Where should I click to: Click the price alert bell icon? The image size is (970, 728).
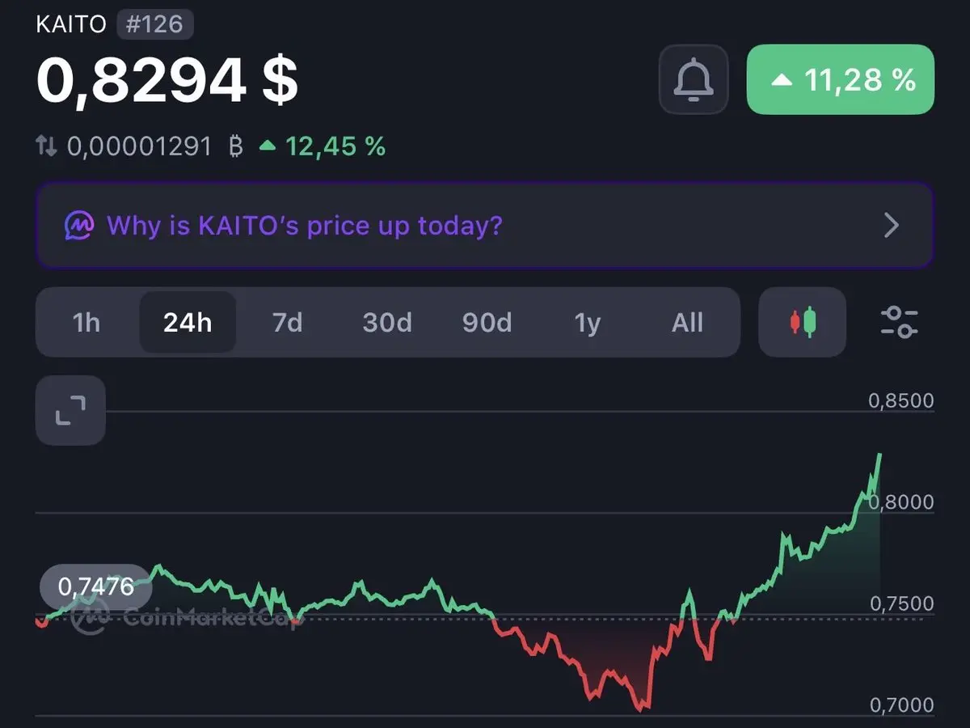(693, 79)
